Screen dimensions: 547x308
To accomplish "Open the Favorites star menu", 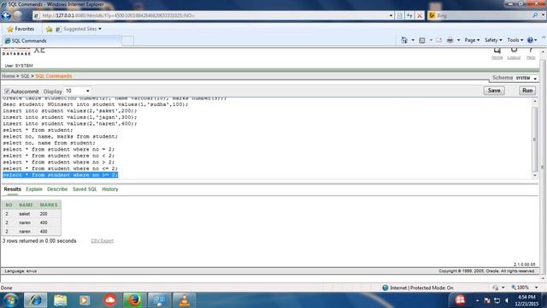I will [21, 29].
